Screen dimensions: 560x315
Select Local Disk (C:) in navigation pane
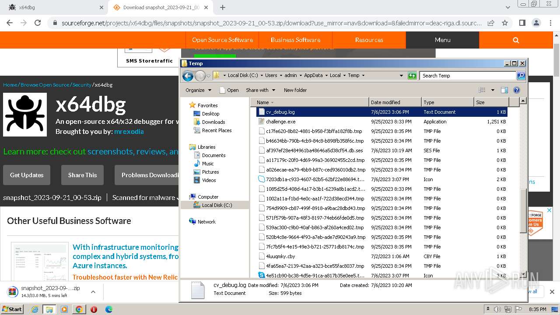coord(217,205)
